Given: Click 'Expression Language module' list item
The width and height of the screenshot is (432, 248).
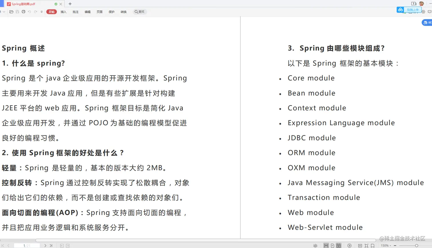Looking at the screenshot, I should click(x=341, y=123).
